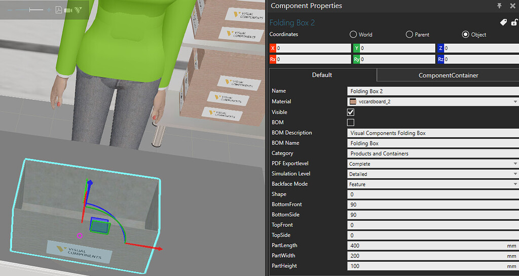The image size is (519, 276).
Task: Click the Visual Components logo on selected box
Action: click(x=79, y=252)
